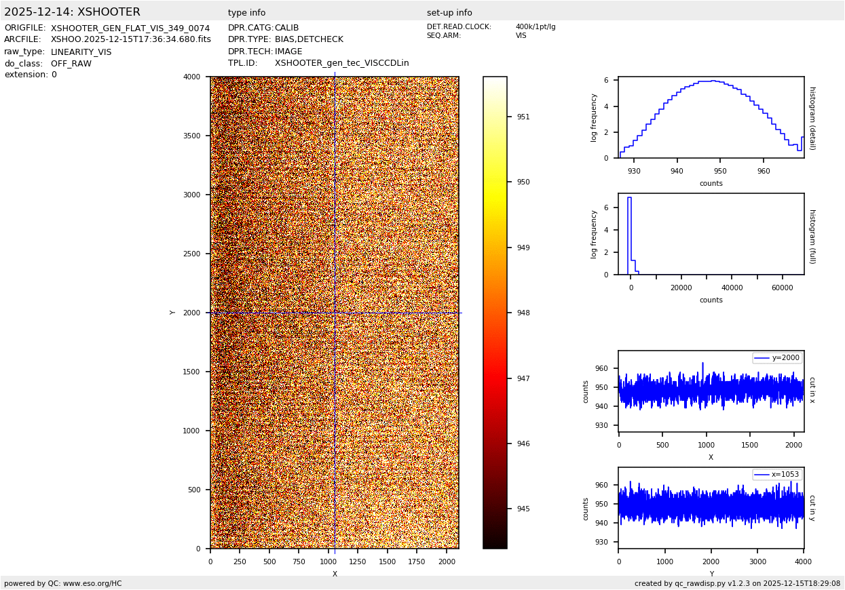Click the ORIGFILE value XSHOOTER_GEN_FLAT_VIS_349_0074
Viewport: 845px width, 590px height.
[x=130, y=28]
